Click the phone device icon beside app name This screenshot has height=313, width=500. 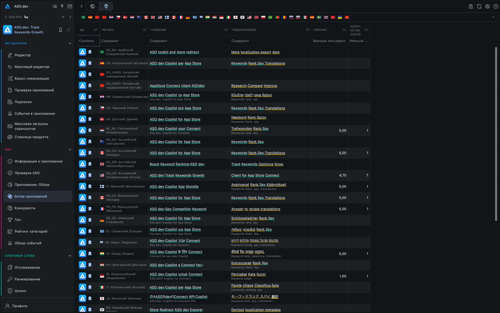[x=60, y=30]
